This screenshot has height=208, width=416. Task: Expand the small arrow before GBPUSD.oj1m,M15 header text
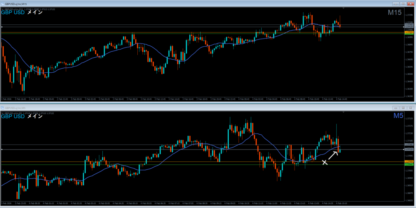(3, 9)
